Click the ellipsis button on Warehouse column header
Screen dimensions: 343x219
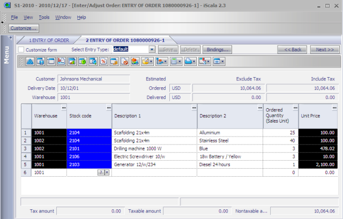[64, 108]
